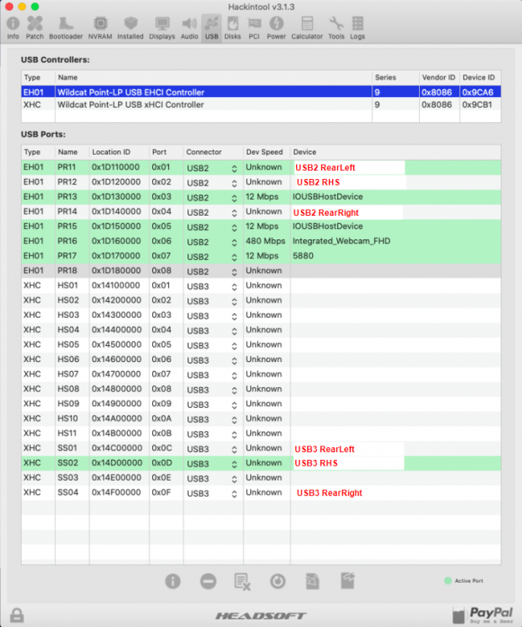Screen dimensions: 522x627
Task: Switch to the PCI tab
Action: (254, 28)
